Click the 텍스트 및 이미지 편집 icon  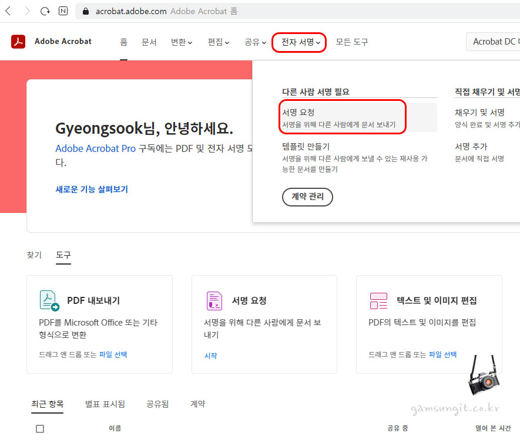tap(378, 300)
